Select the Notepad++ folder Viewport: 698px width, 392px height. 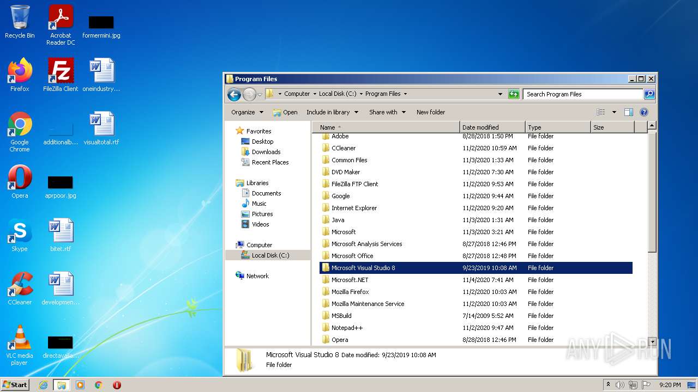[476, 328]
